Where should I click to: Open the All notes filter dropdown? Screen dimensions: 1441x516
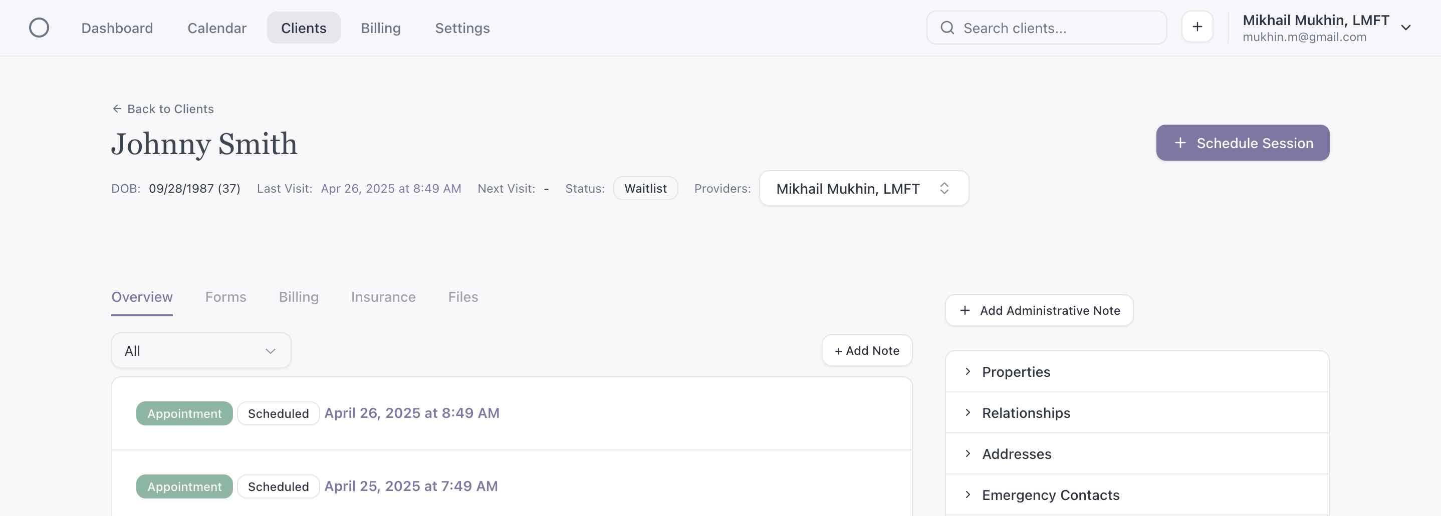(201, 350)
